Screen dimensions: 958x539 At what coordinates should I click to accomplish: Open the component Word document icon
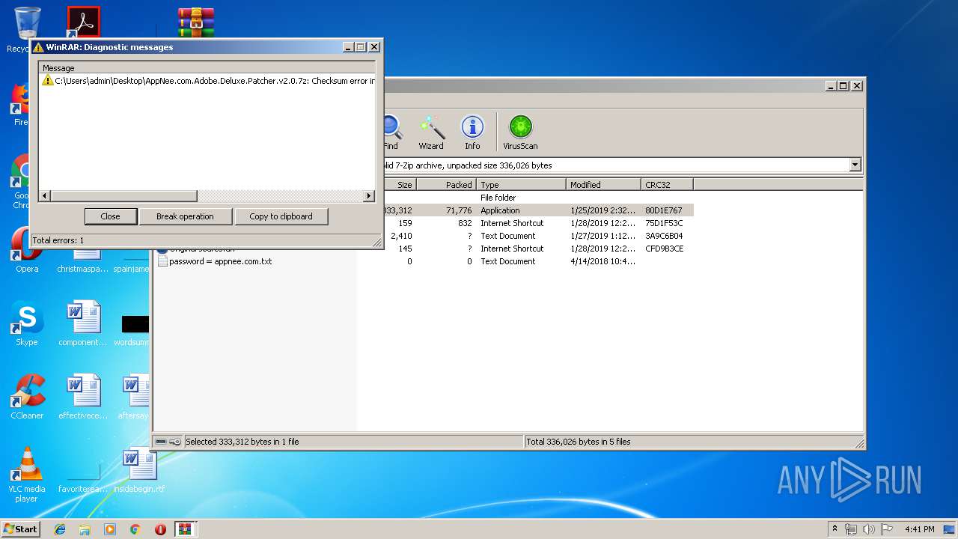coord(83,324)
